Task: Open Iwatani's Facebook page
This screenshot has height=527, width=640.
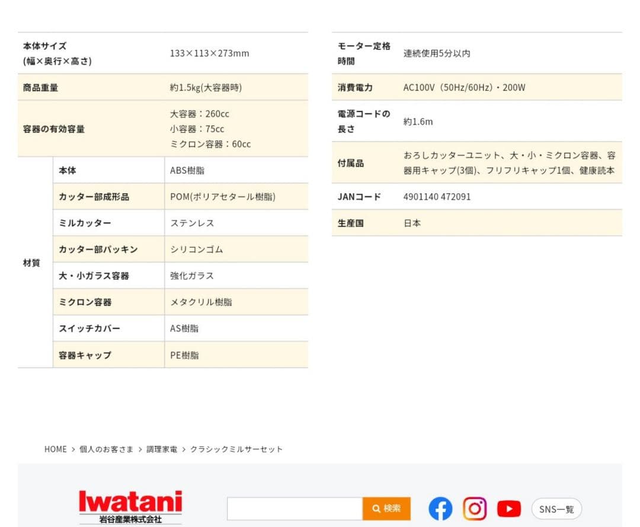Action: pos(440,508)
